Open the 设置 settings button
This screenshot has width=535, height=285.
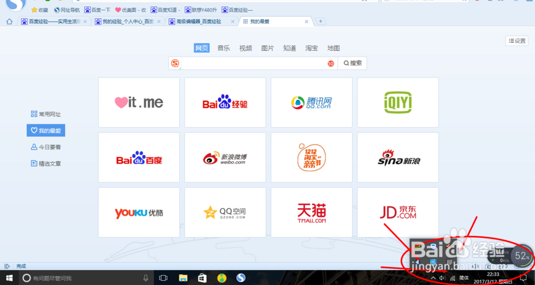(x=517, y=41)
